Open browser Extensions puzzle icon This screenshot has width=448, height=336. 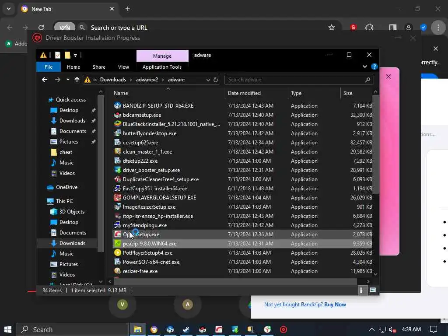tap(369, 28)
